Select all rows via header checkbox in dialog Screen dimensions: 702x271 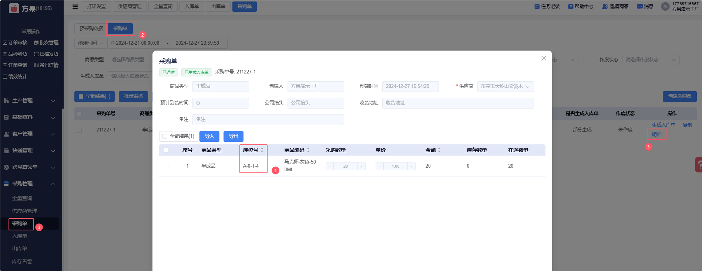[166, 150]
